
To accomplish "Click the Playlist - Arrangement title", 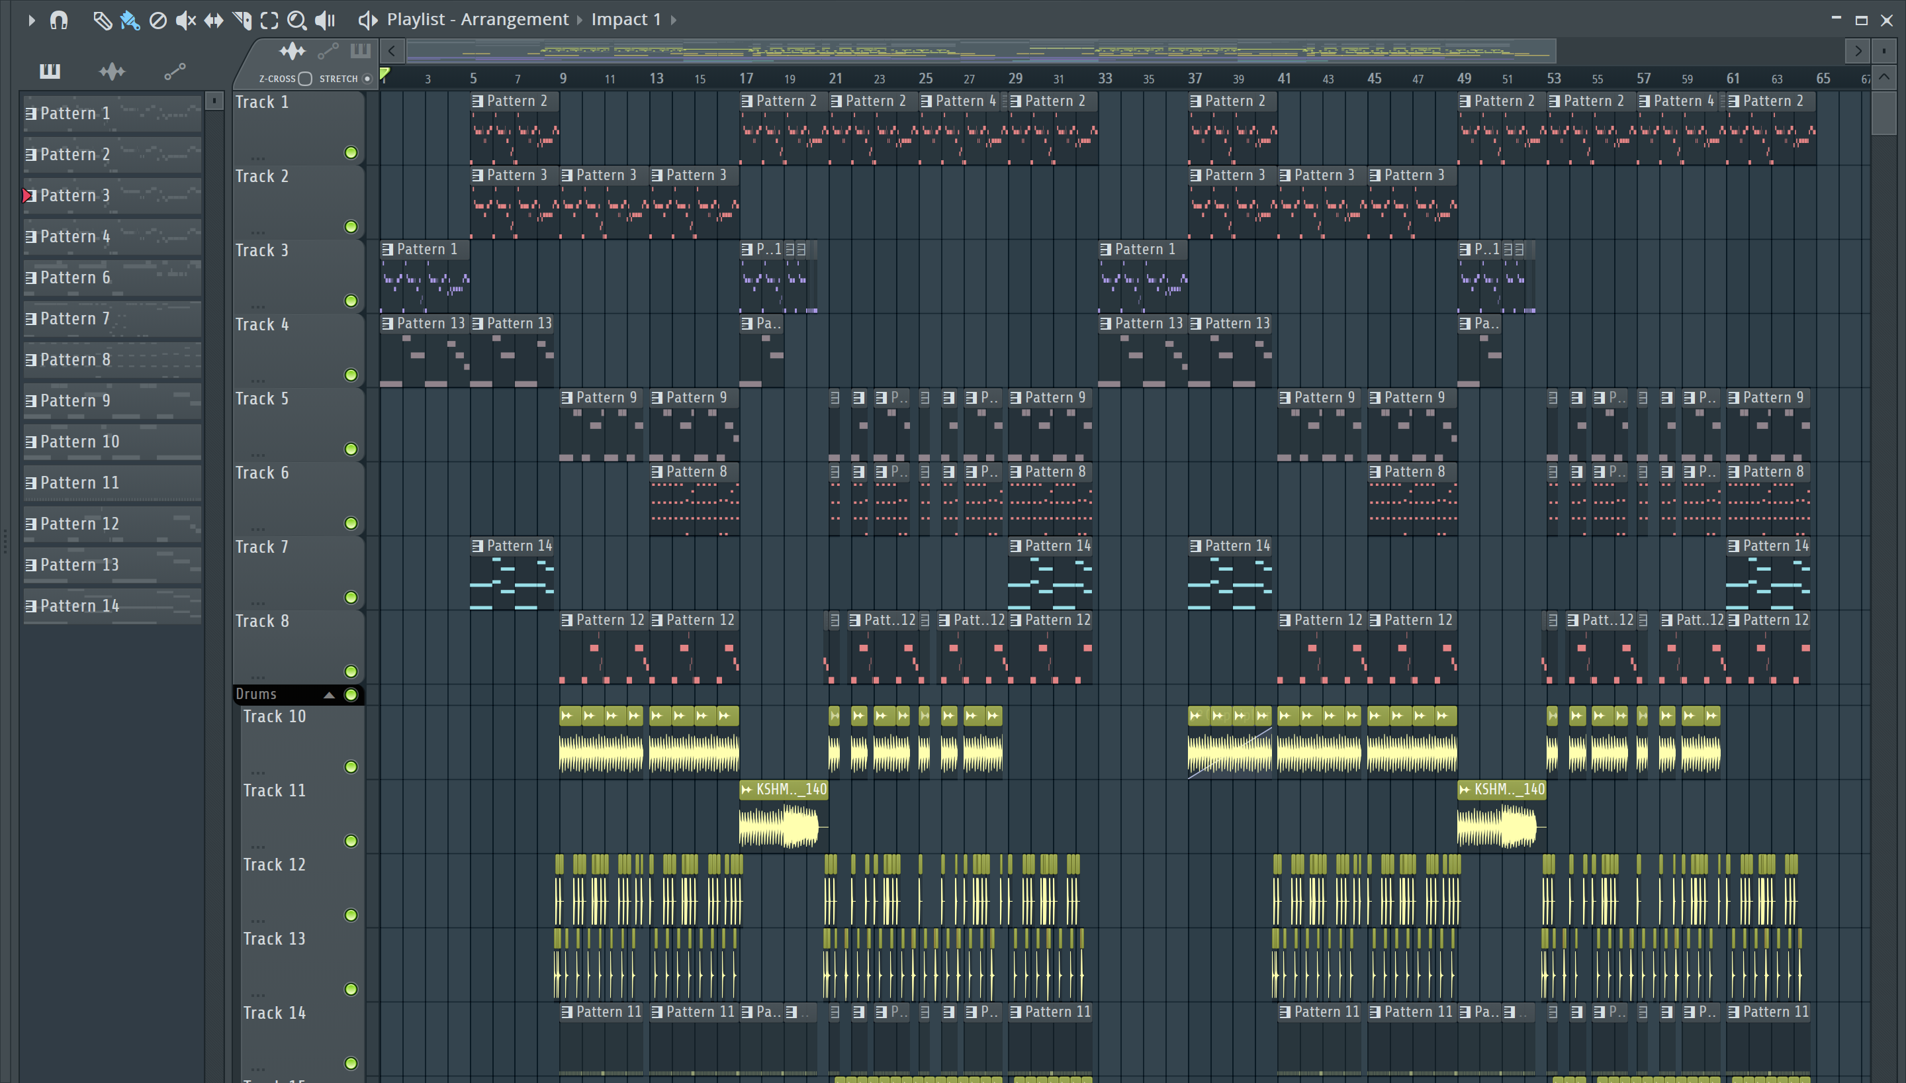I will coord(477,19).
